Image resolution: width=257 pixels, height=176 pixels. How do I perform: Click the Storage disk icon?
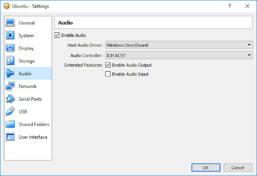pos(10,61)
